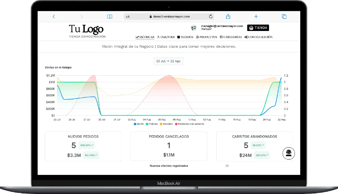Click the Clientes person icon in navigation
This screenshot has height=194, width=338.
pyautogui.click(x=158, y=37)
